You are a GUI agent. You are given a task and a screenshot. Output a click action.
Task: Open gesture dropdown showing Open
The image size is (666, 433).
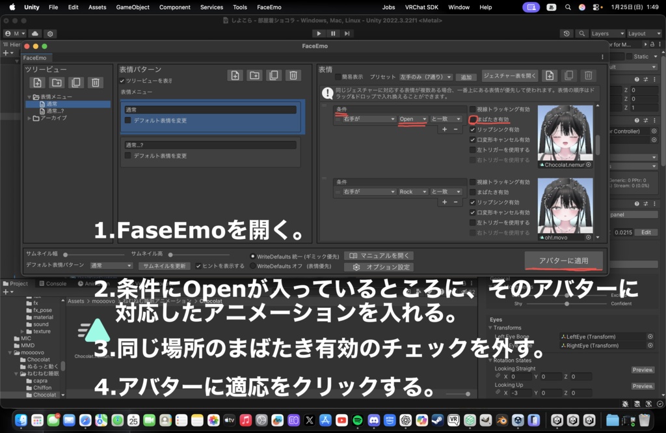coord(413,119)
